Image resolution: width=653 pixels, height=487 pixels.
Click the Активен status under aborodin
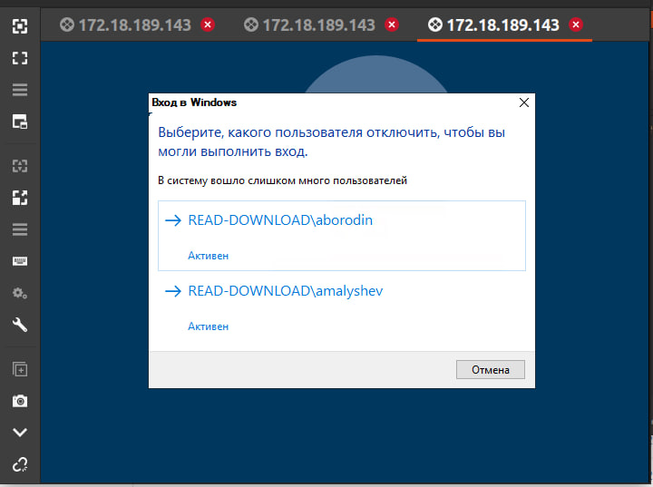tap(209, 256)
